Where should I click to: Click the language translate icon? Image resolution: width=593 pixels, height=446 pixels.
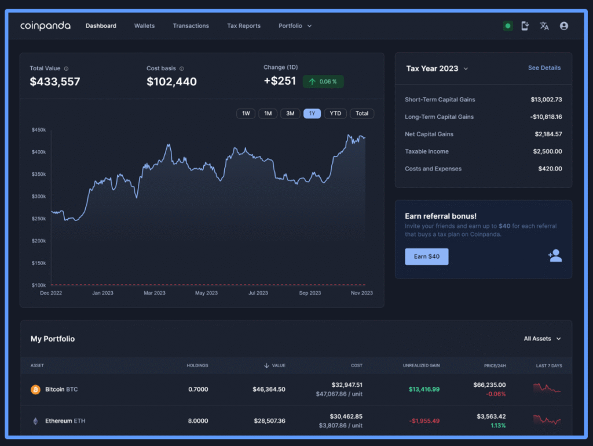(x=544, y=26)
